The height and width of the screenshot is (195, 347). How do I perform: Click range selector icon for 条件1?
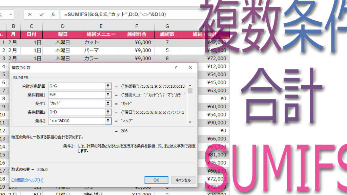coord(108,104)
